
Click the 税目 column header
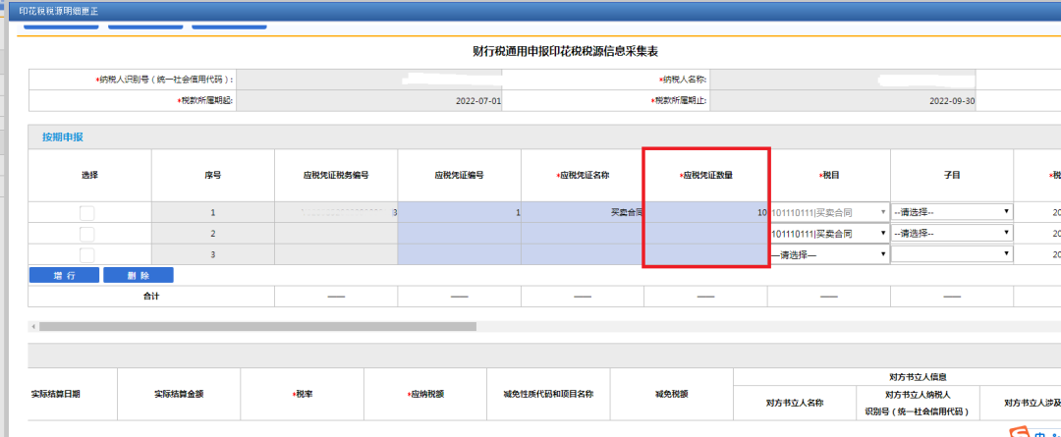click(x=829, y=175)
